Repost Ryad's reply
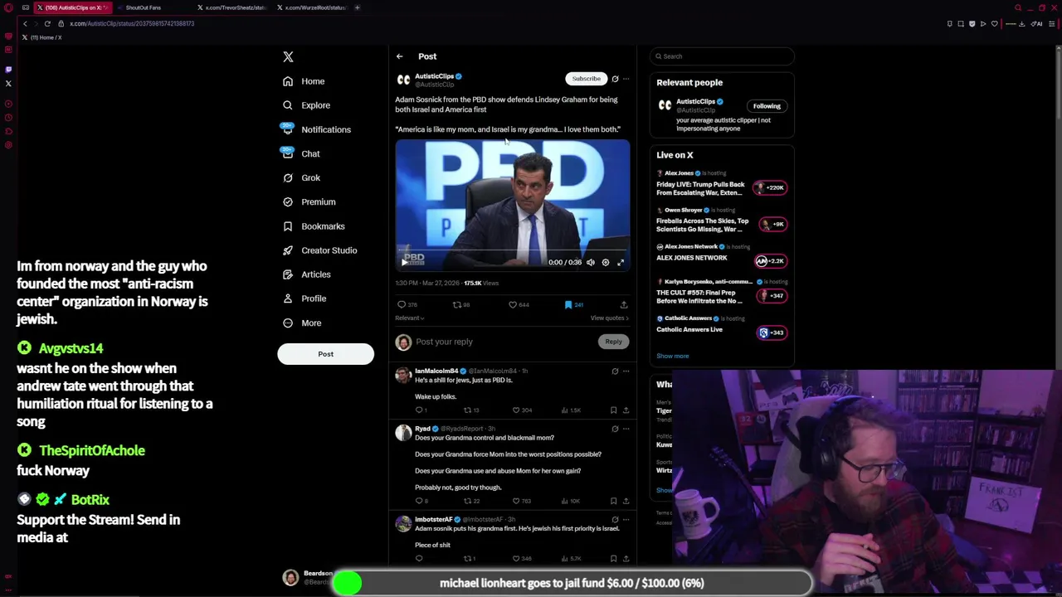The height and width of the screenshot is (597, 1062). (471, 501)
